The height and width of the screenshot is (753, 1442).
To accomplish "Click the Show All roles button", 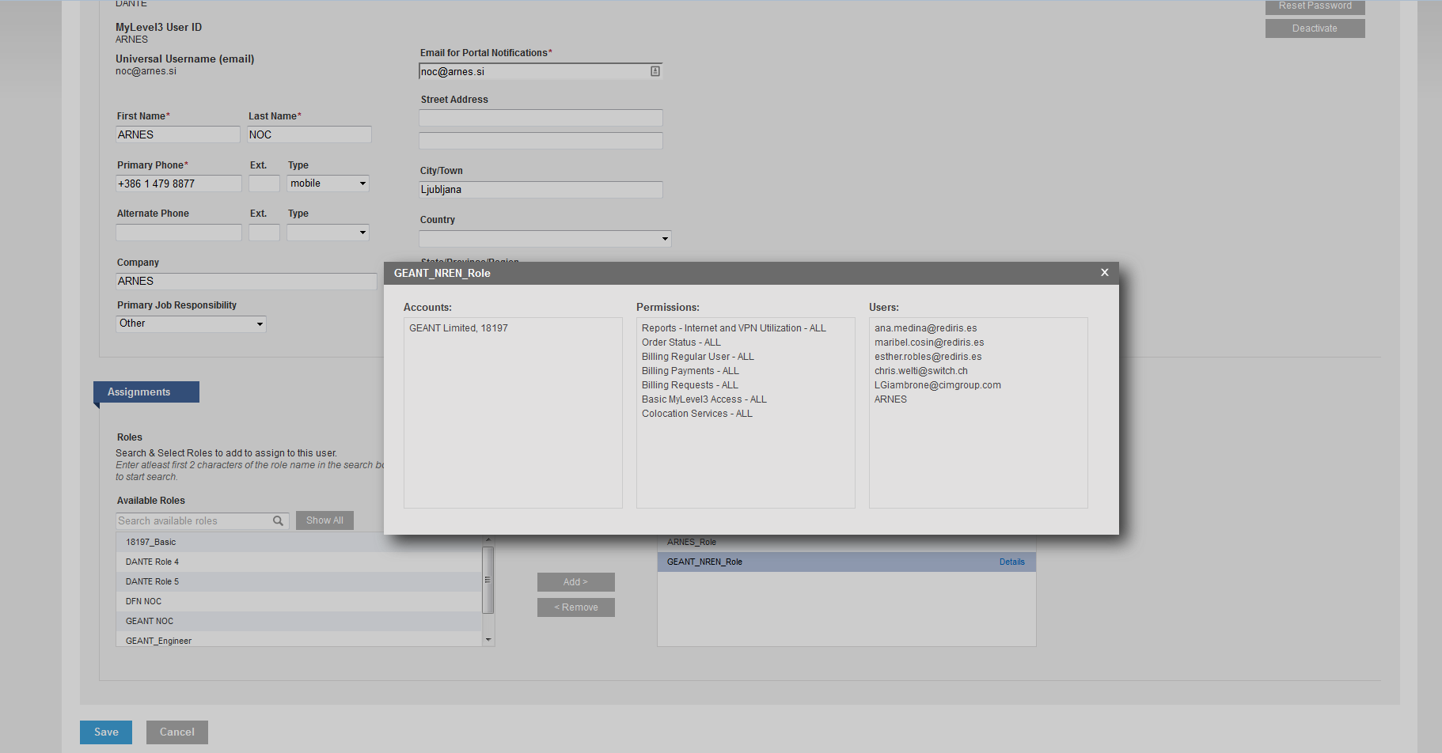I will 324,520.
